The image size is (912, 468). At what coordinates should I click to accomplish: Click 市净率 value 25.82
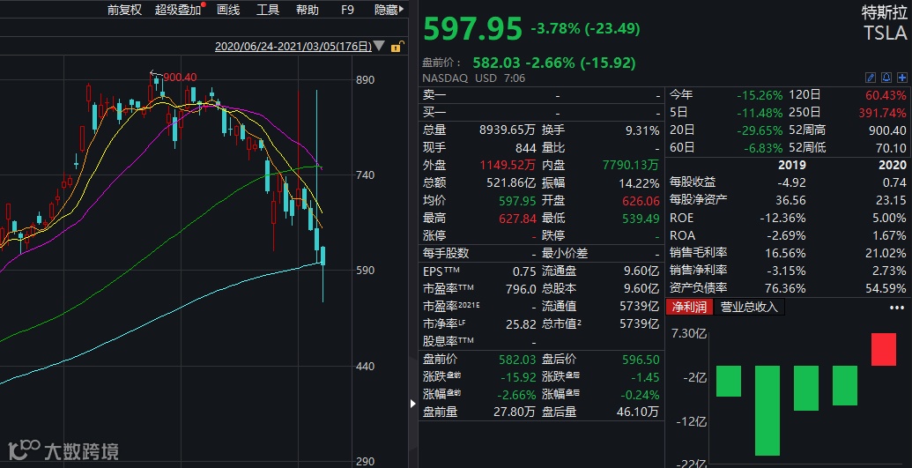point(521,323)
